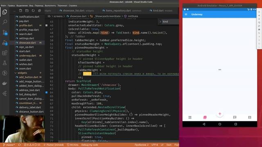Tap the pink selected bottom navigation icon
Viewport: 262px width, 147px height.
(x=205, y=117)
